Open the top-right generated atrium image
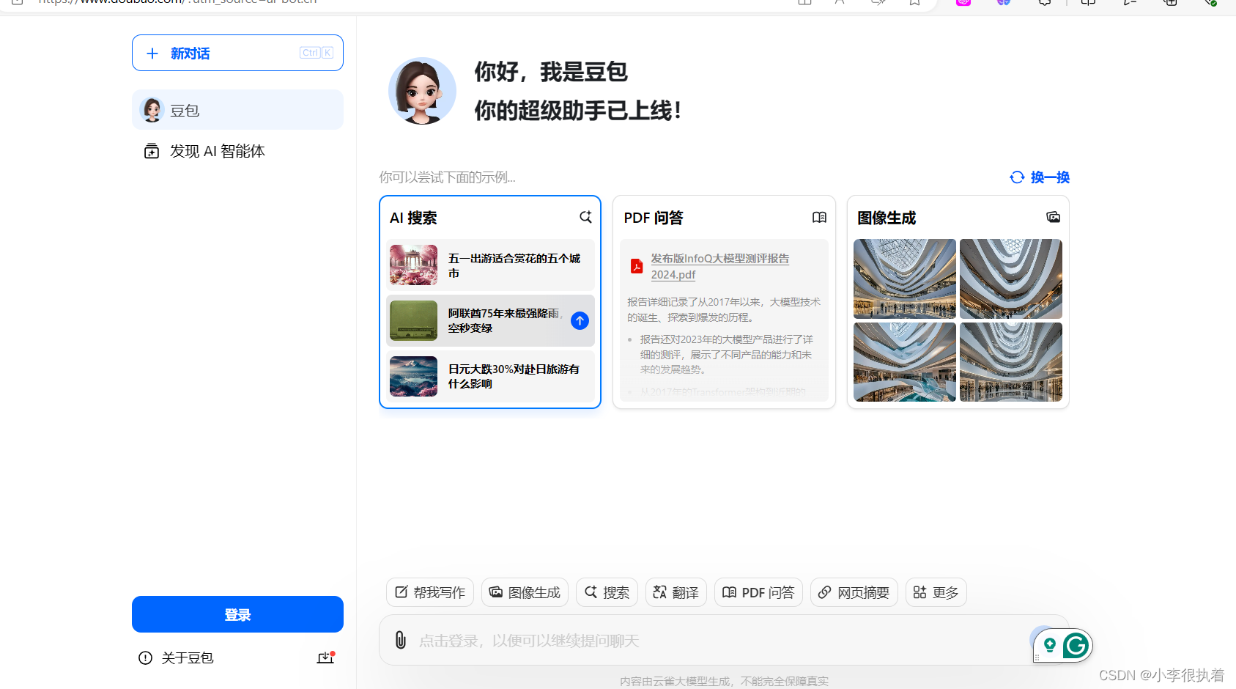Screen dimensions: 1236x689 (1011, 279)
